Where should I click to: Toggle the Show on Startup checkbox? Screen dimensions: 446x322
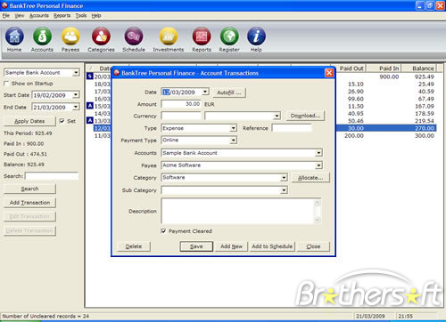click(6, 84)
